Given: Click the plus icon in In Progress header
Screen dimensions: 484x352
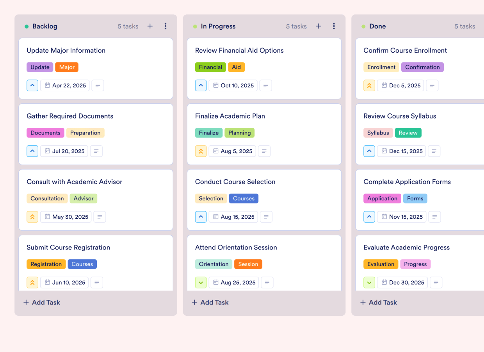Looking at the screenshot, I should [x=319, y=26].
